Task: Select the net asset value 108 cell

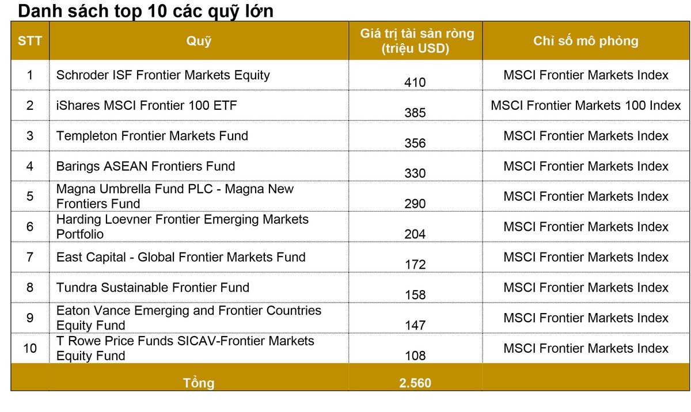Action: click(415, 356)
